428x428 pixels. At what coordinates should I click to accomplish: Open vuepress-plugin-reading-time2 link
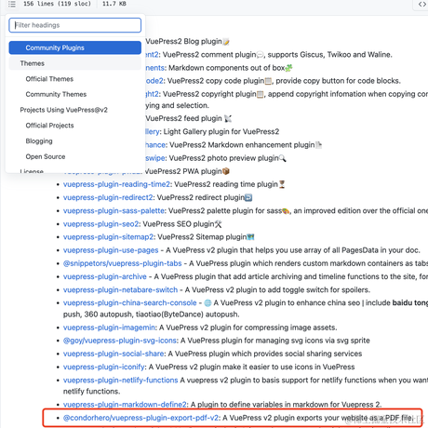coord(116,184)
